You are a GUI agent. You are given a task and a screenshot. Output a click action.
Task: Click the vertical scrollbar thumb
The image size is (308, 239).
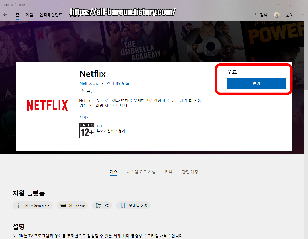(x=306, y=55)
